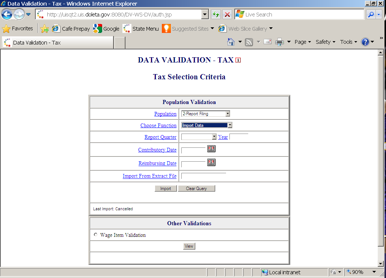Open the Reimbursing Date calendar icon
The image size is (386, 278).
[x=211, y=162]
